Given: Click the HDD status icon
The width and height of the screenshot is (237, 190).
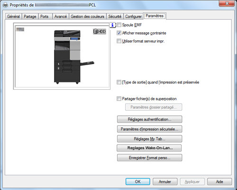Looking at the screenshot, I should (x=100, y=31).
